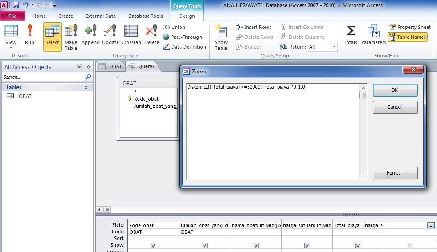Confirm the Zoom dialog with OK
Image resolution: width=437 pixels, height=252 pixels.
click(x=395, y=90)
